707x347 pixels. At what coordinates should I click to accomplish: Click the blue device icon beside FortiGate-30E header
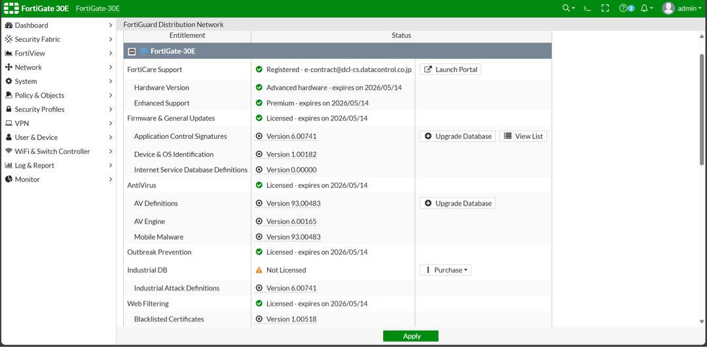144,51
